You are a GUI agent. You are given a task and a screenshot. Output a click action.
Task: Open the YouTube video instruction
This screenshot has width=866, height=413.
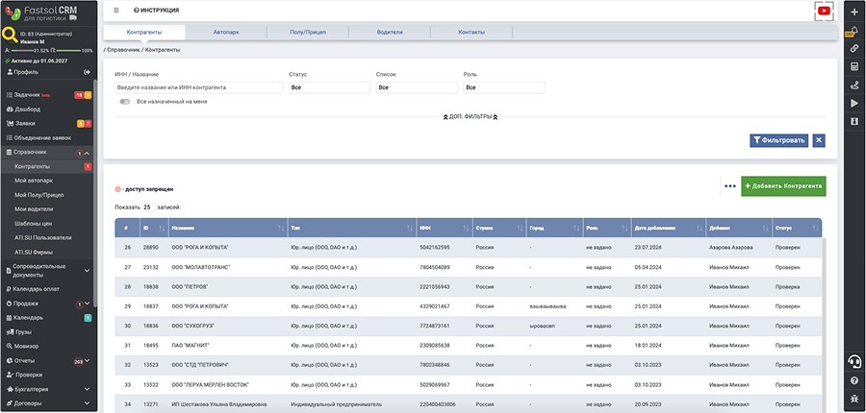(823, 11)
